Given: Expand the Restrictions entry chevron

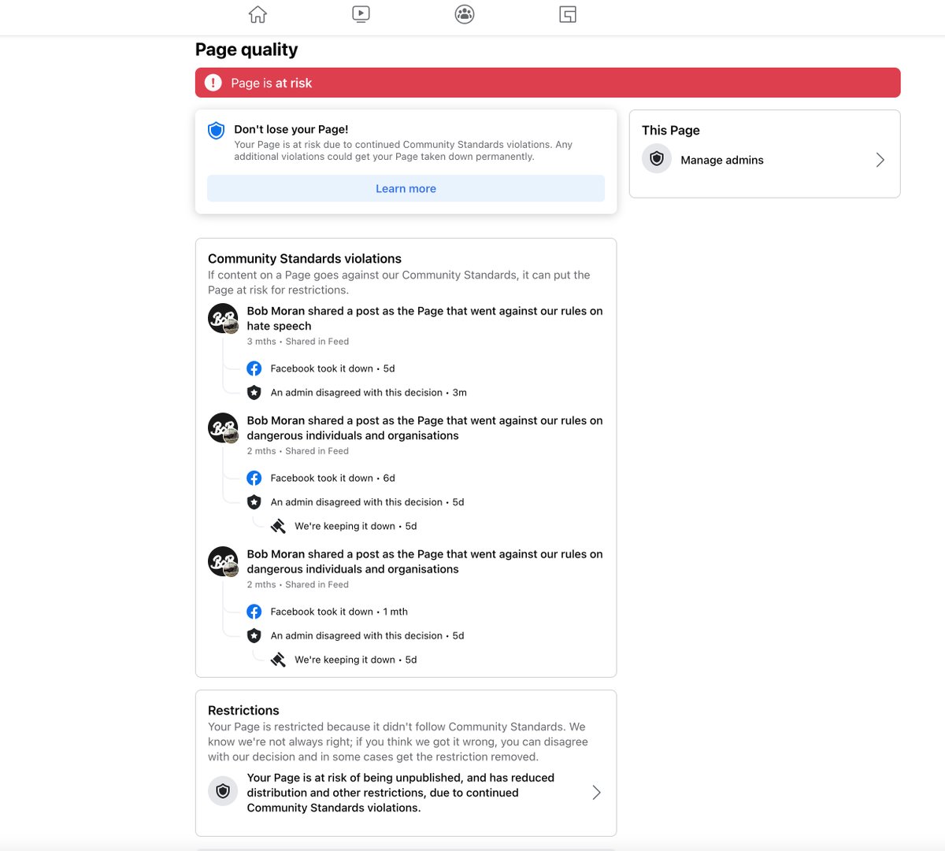Looking at the screenshot, I should click(596, 792).
